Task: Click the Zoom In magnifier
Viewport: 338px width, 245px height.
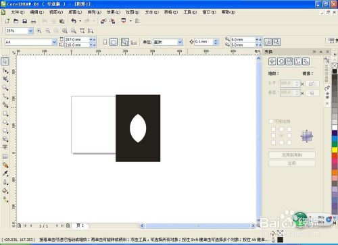Action: coord(39,31)
